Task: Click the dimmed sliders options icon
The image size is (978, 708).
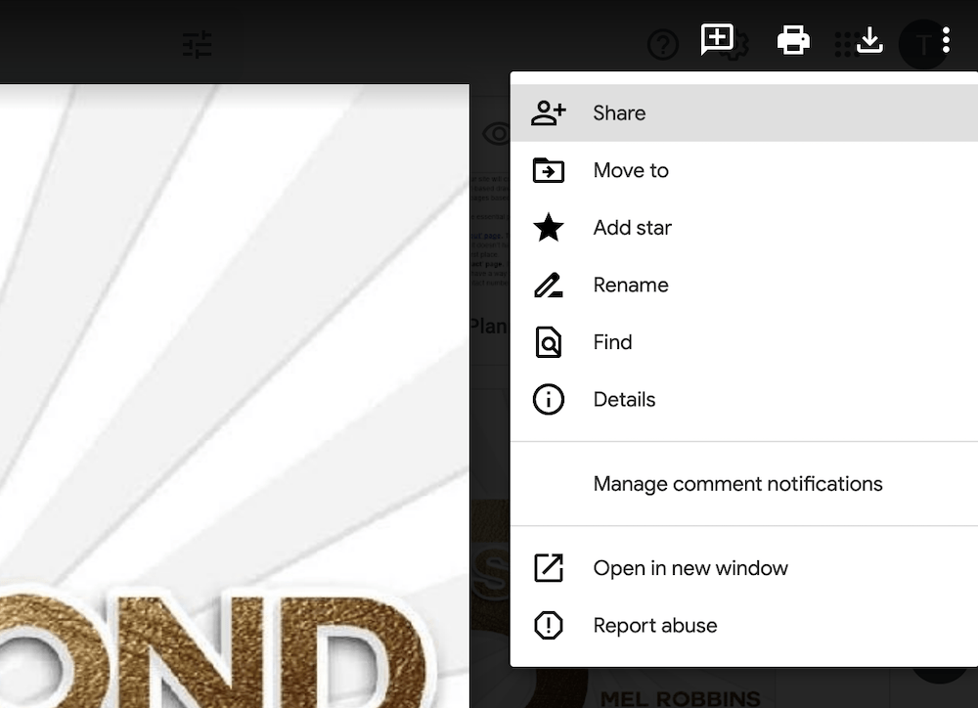Action: 198,45
